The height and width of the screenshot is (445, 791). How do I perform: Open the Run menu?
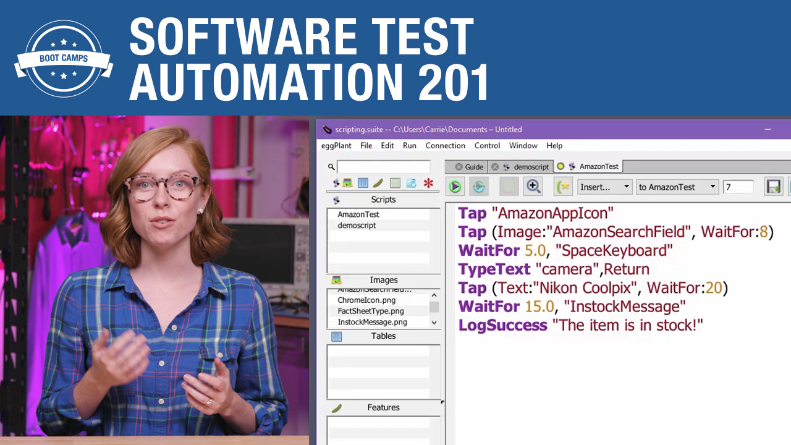[410, 146]
